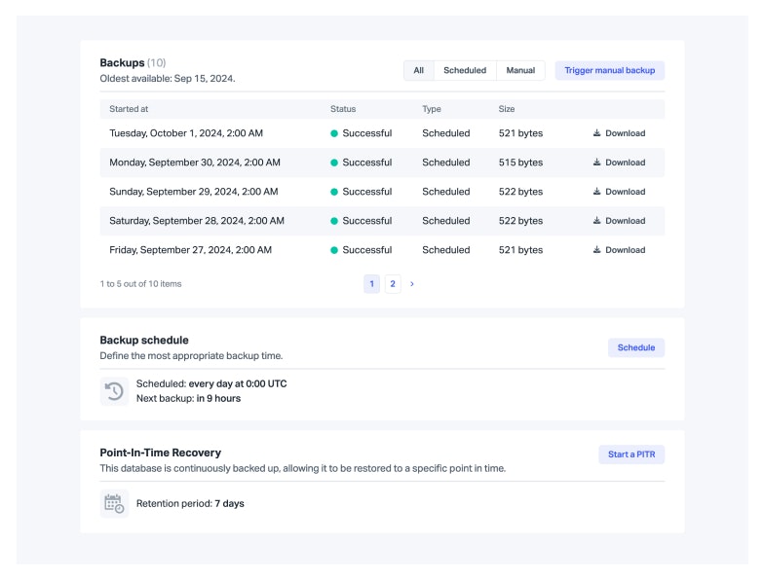Screen dimensions: 764x580
Task: Open the Schedule backup button
Action: (x=635, y=347)
